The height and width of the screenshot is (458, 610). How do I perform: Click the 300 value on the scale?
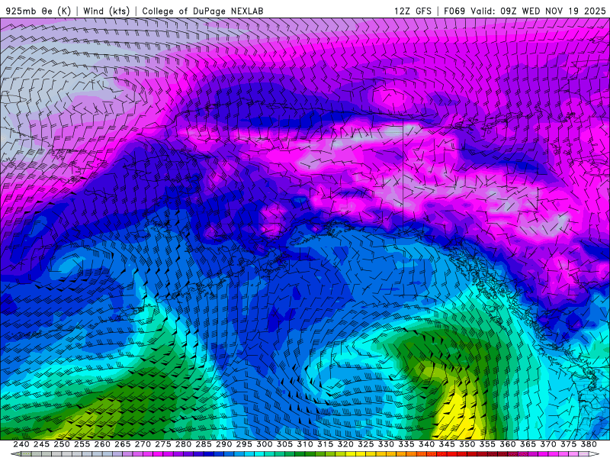coord(264,444)
